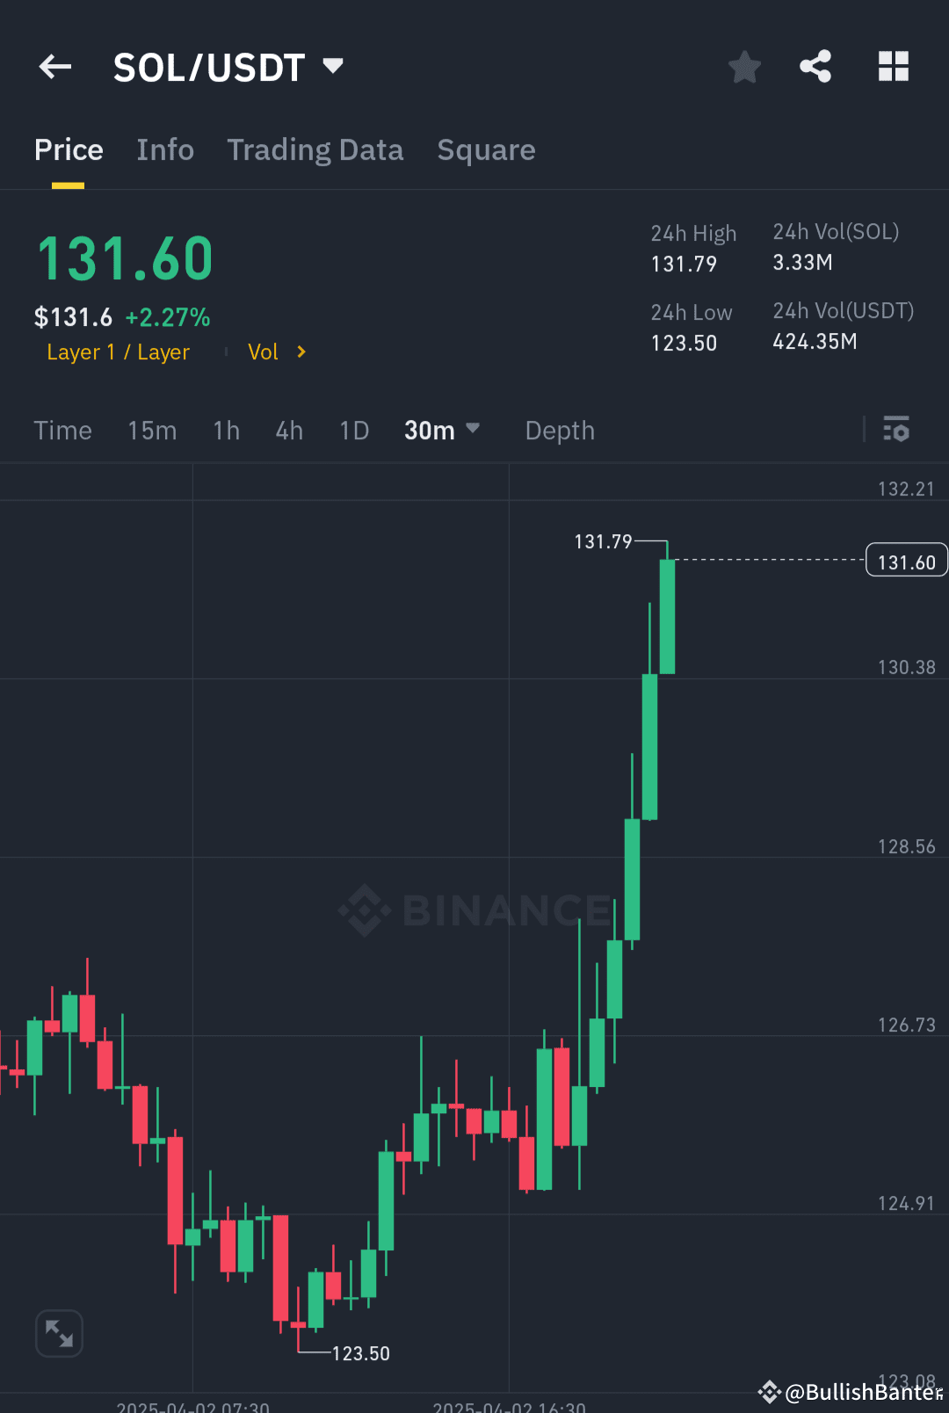Viewport: 949px width, 1413px height.
Task: Tap the 131.60 current price label
Action: [x=906, y=560]
